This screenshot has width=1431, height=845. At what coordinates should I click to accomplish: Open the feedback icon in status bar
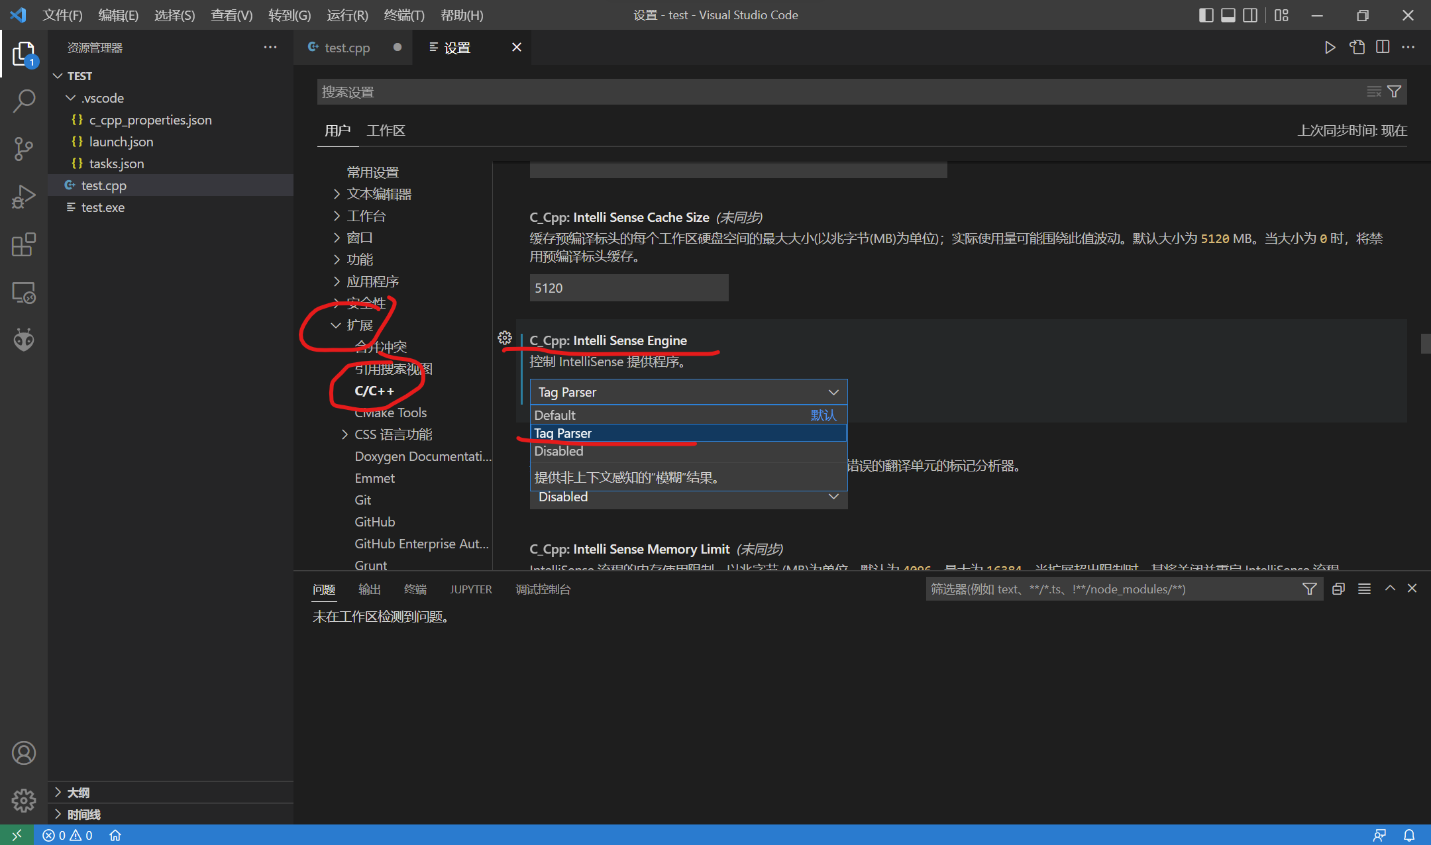1379,835
